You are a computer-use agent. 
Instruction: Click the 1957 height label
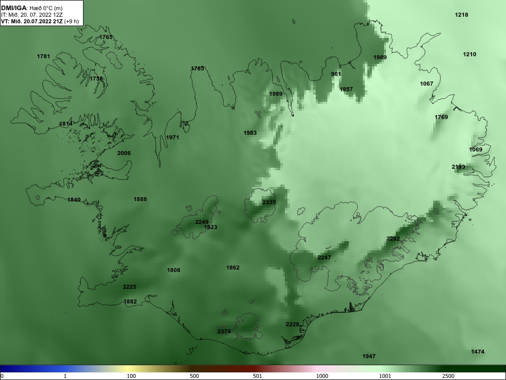point(346,89)
